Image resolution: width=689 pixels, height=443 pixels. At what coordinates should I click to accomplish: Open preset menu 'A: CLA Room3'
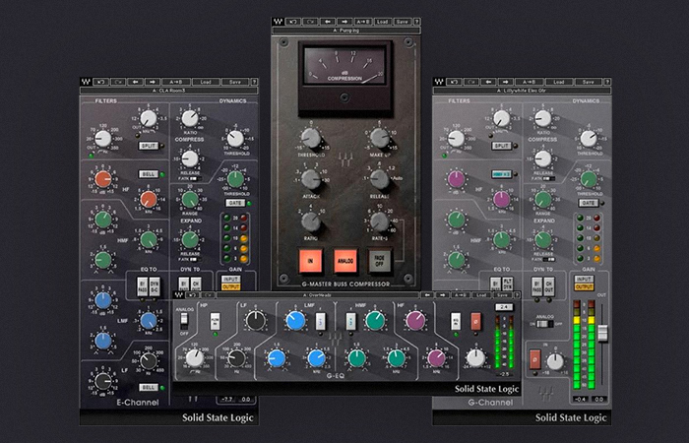point(168,91)
